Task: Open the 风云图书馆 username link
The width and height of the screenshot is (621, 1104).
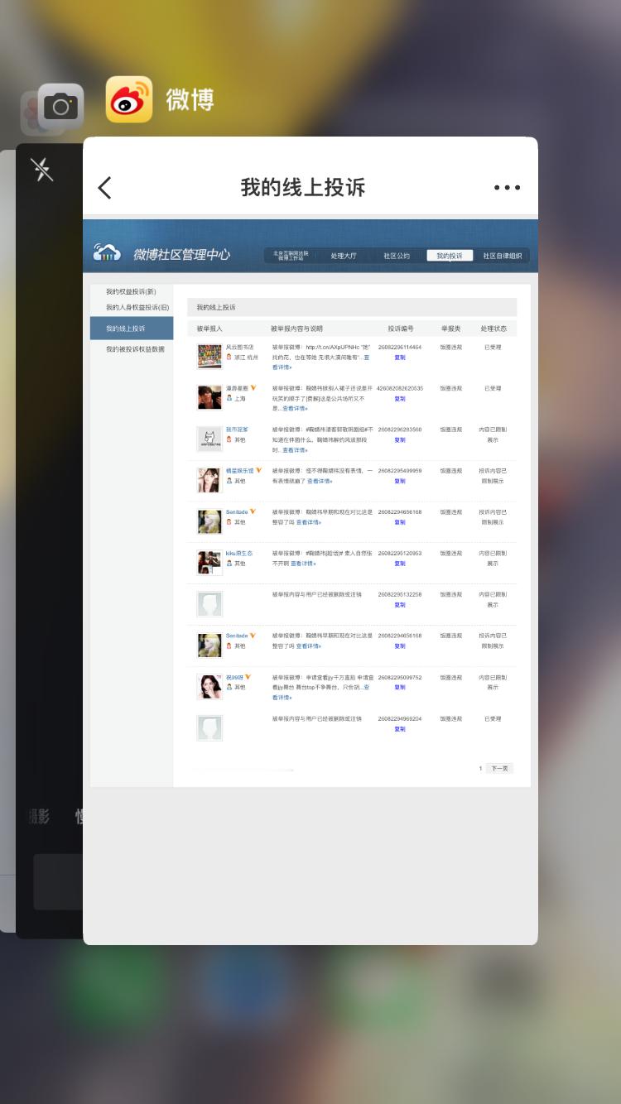Action: (240, 347)
